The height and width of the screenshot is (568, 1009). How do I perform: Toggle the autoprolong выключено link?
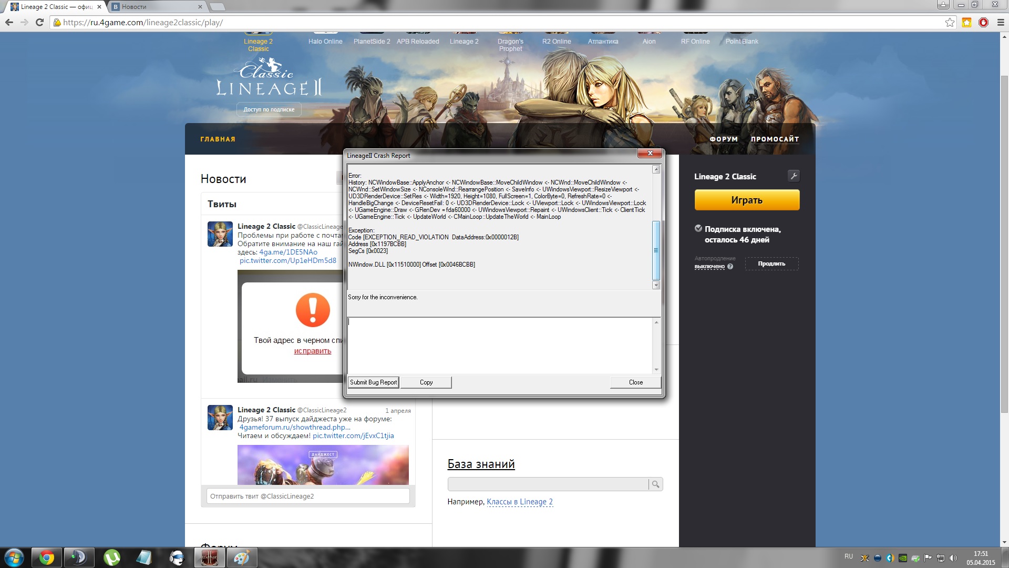[x=709, y=267]
